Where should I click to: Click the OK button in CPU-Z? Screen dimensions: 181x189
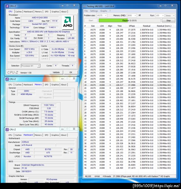(71, 72)
